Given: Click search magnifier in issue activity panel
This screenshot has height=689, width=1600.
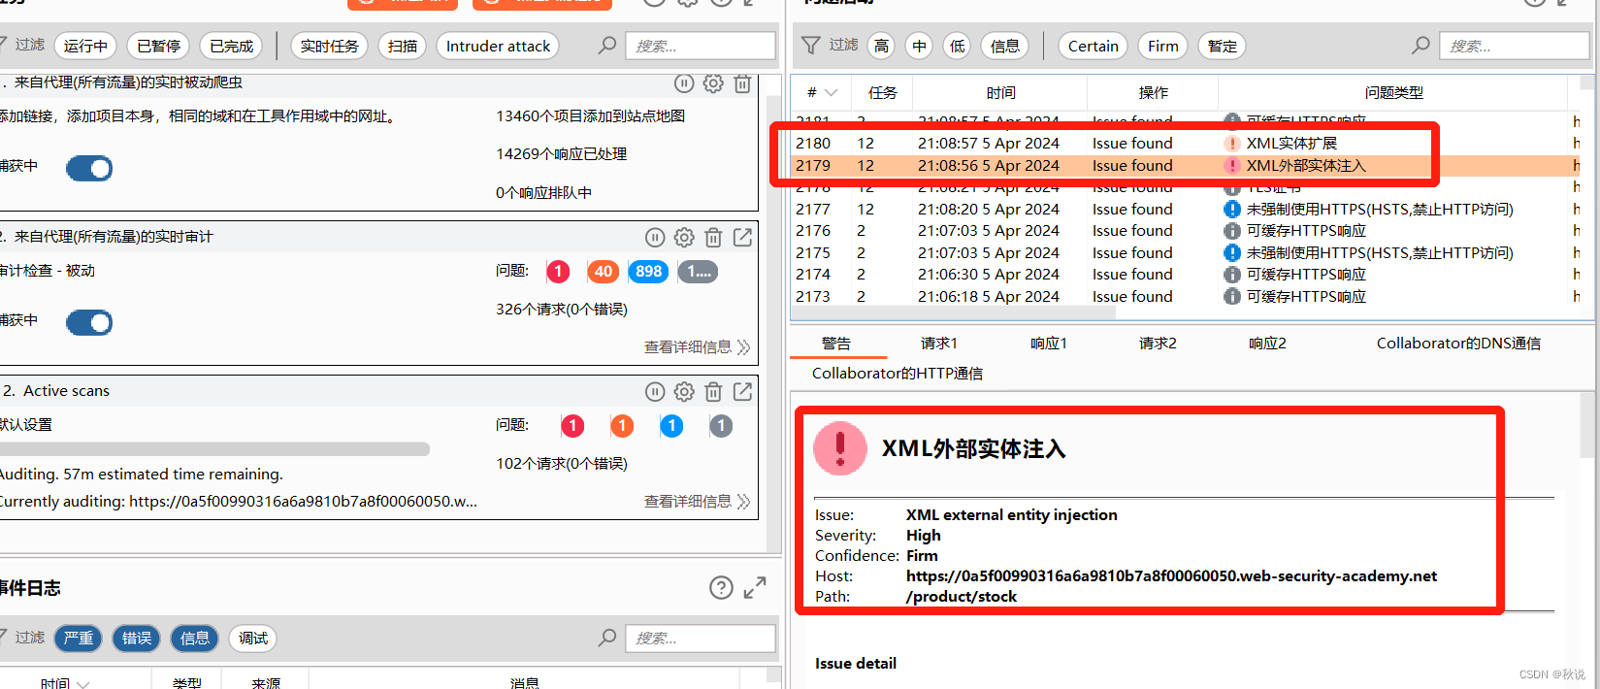Looking at the screenshot, I should tap(1420, 46).
